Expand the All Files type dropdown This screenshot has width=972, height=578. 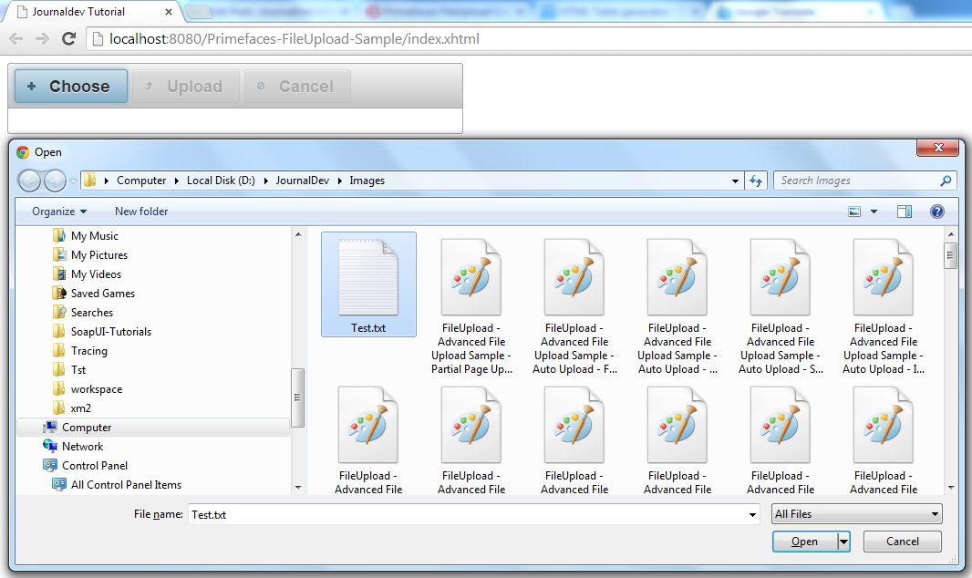tap(856, 514)
